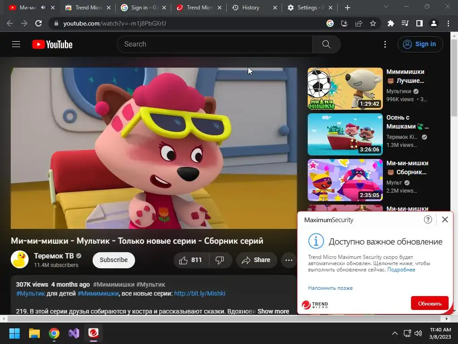Bookmark this page with the star icon
Image resolution: width=458 pixels, height=344 pixels.
[x=373, y=23]
